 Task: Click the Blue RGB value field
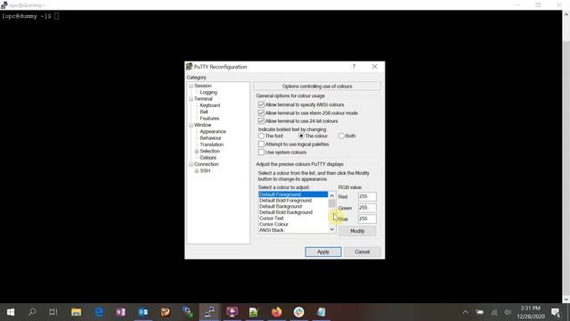367,218
